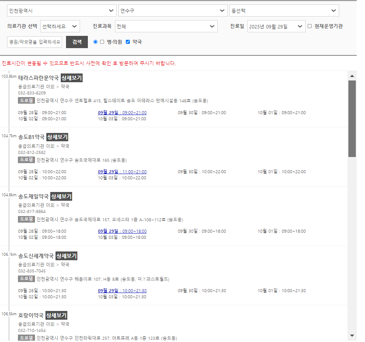The width and height of the screenshot is (365, 342).
Task: Click the 103.8km distance label
Action: click(9, 77)
